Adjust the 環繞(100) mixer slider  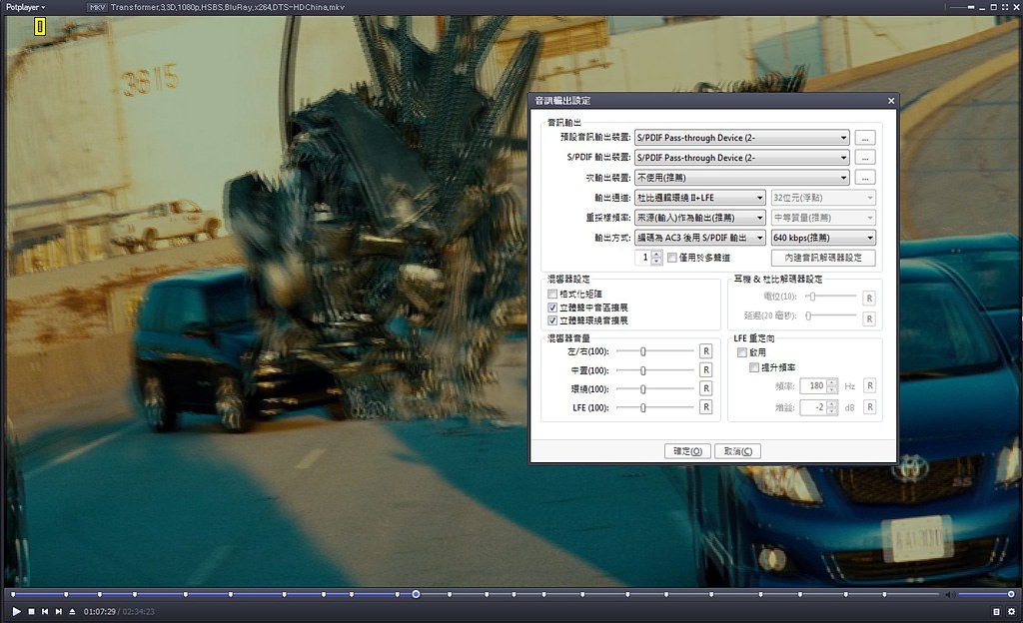tap(655, 389)
